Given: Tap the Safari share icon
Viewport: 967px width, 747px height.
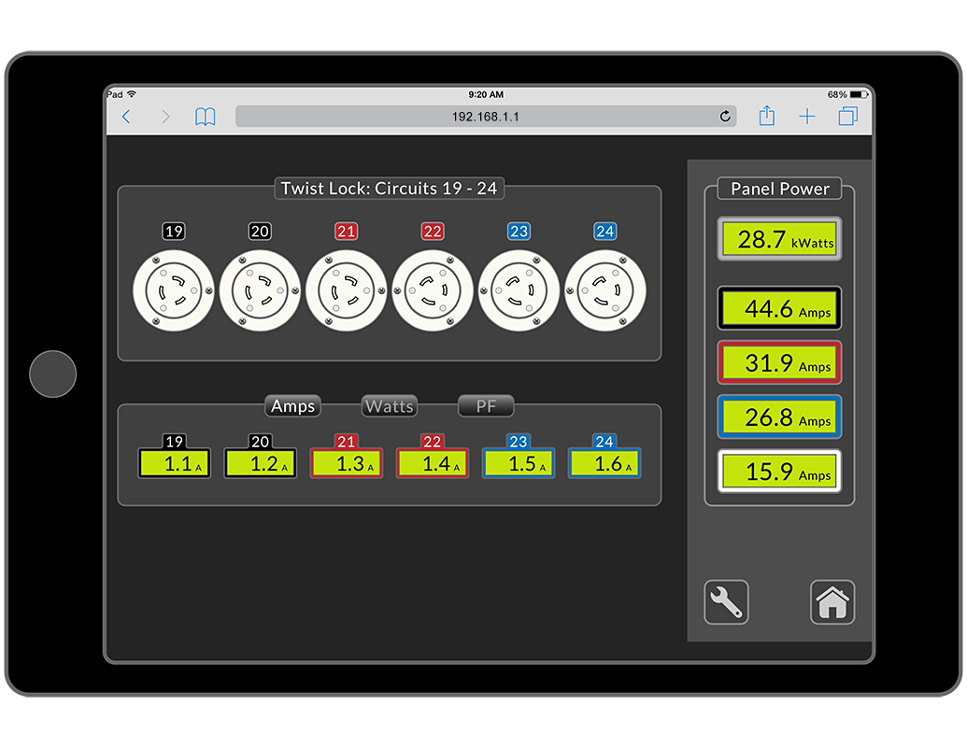Looking at the screenshot, I should [766, 117].
